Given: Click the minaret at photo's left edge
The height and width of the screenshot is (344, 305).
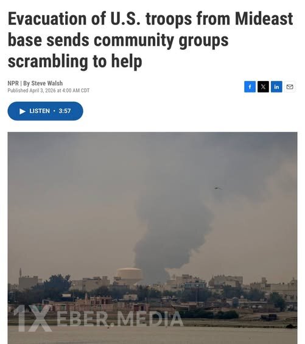Looking at the screenshot, I should [x=21, y=273].
